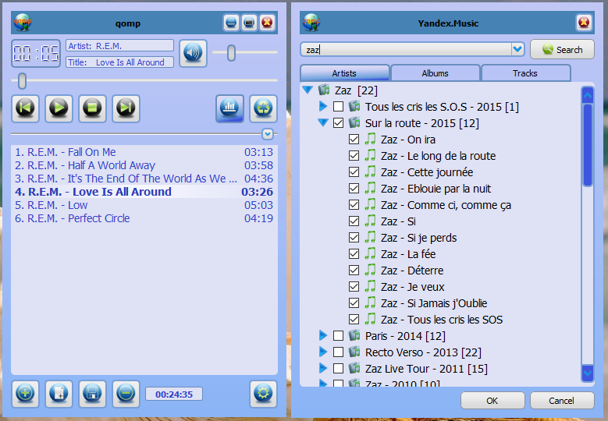Screen dimensions: 608x421
Task: Remove tracks with the minus button
Action: click(126, 394)
